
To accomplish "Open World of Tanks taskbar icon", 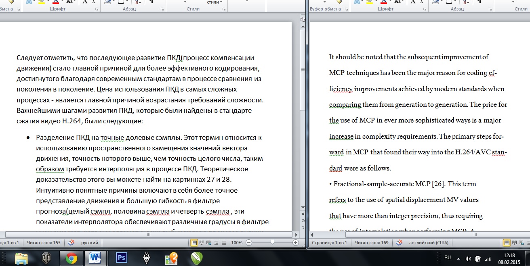I will tap(46, 258).
